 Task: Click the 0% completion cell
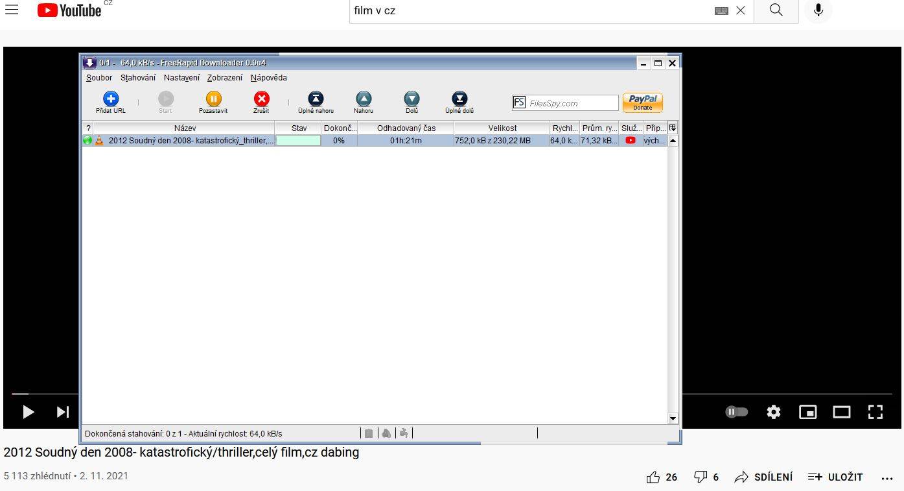(339, 140)
